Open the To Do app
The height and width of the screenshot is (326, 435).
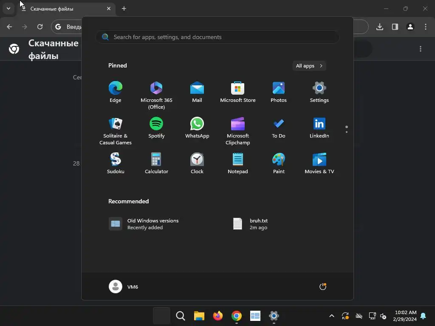pyautogui.click(x=279, y=128)
